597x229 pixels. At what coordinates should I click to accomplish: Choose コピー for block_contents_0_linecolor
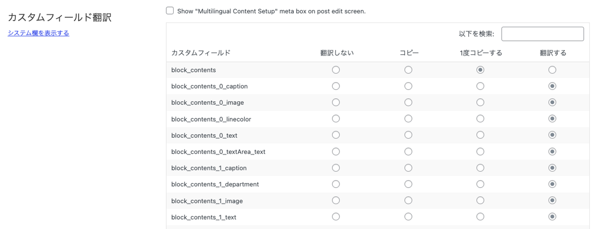(x=408, y=119)
